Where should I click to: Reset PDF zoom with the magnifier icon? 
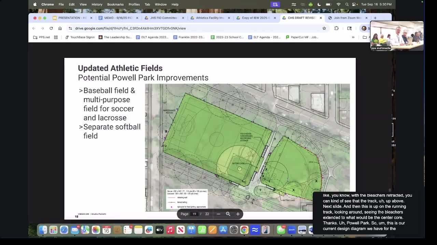coord(228,214)
